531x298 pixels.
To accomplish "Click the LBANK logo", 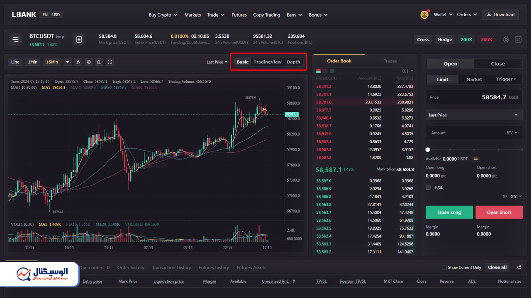I will coord(24,14).
